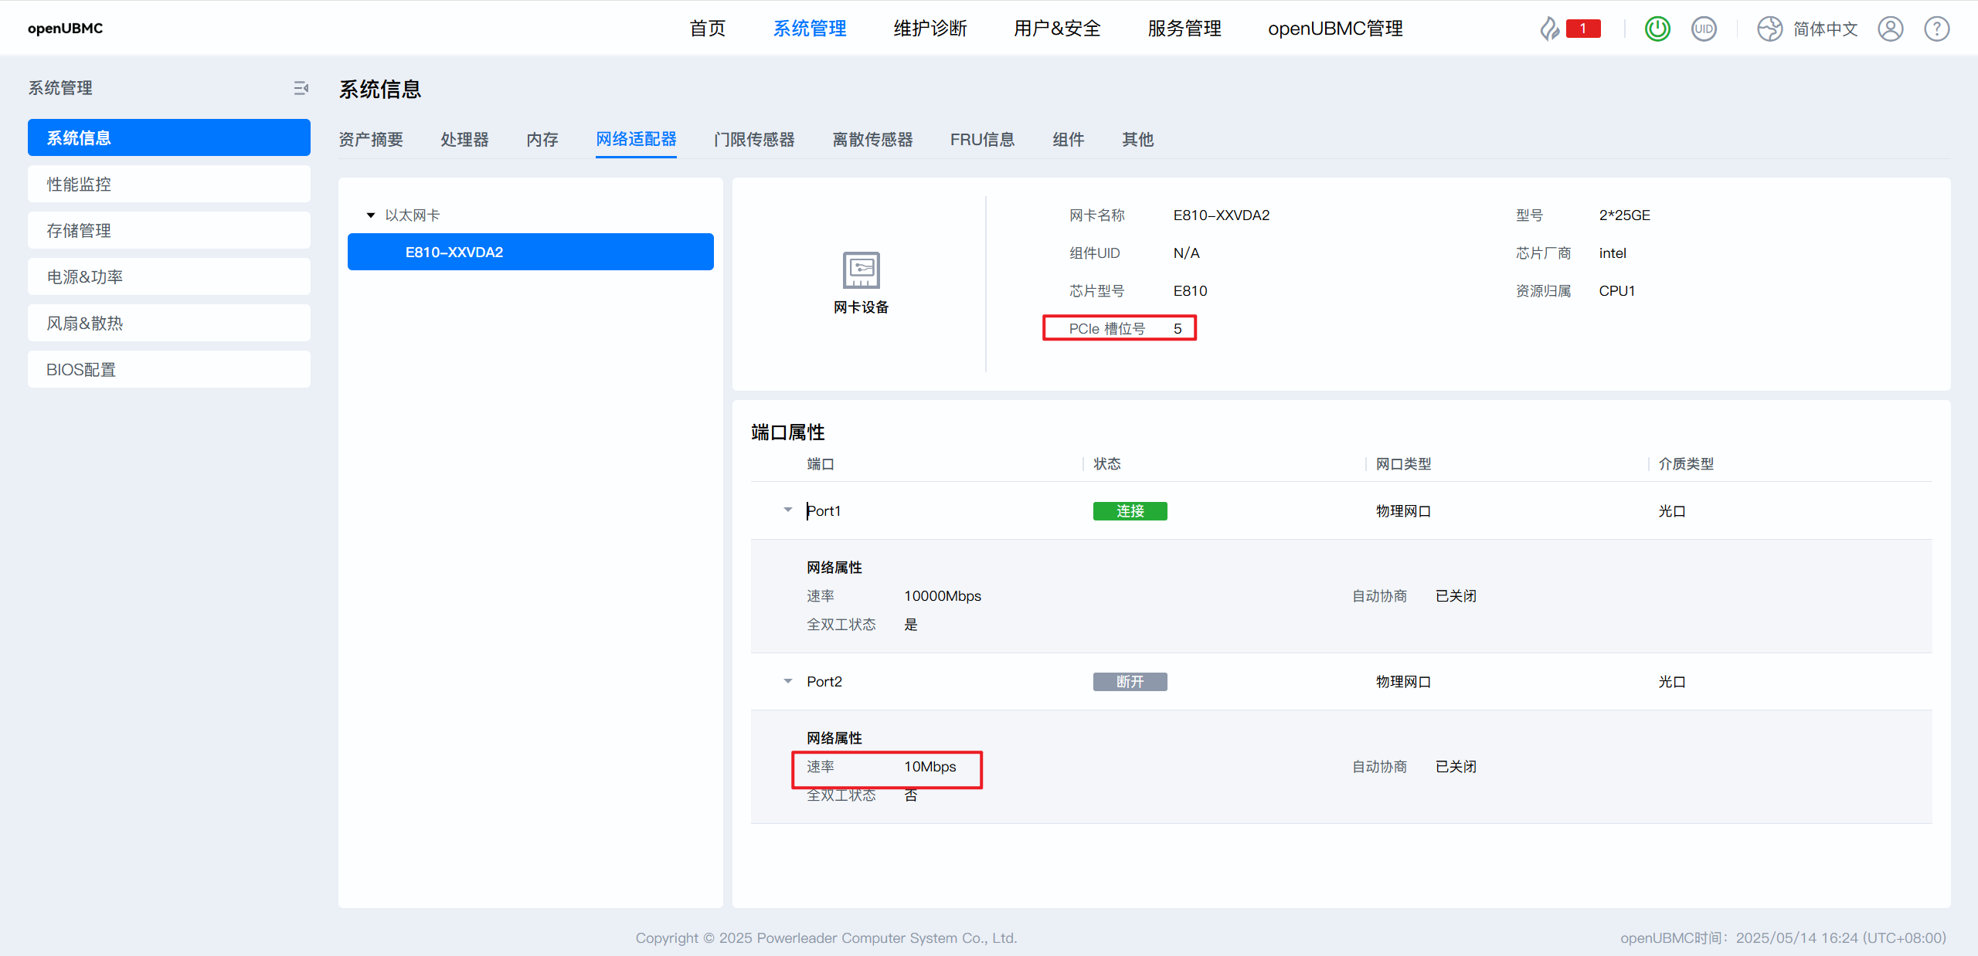The image size is (1978, 956).
Task: Click the red alarm count badge
Action: click(1582, 29)
